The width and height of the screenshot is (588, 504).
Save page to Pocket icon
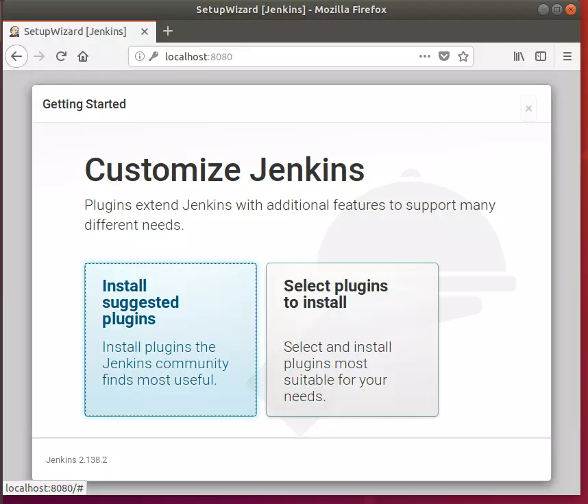(444, 57)
